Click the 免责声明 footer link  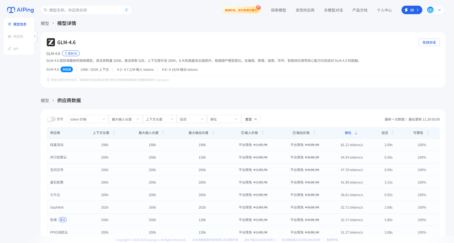click(332, 240)
